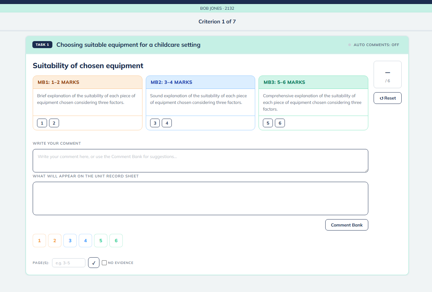Toggle the Auto Comments off indicator
This screenshot has height=292, width=432.
click(x=374, y=45)
